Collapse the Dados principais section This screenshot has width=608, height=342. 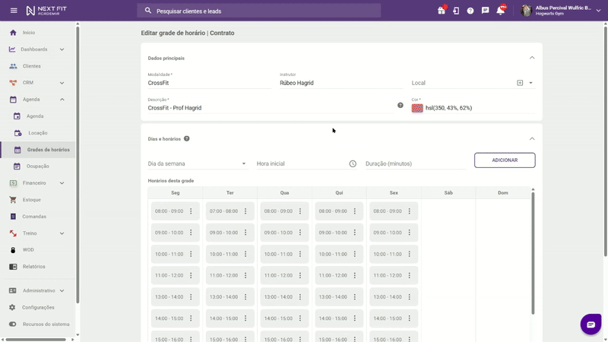tap(532, 58)
